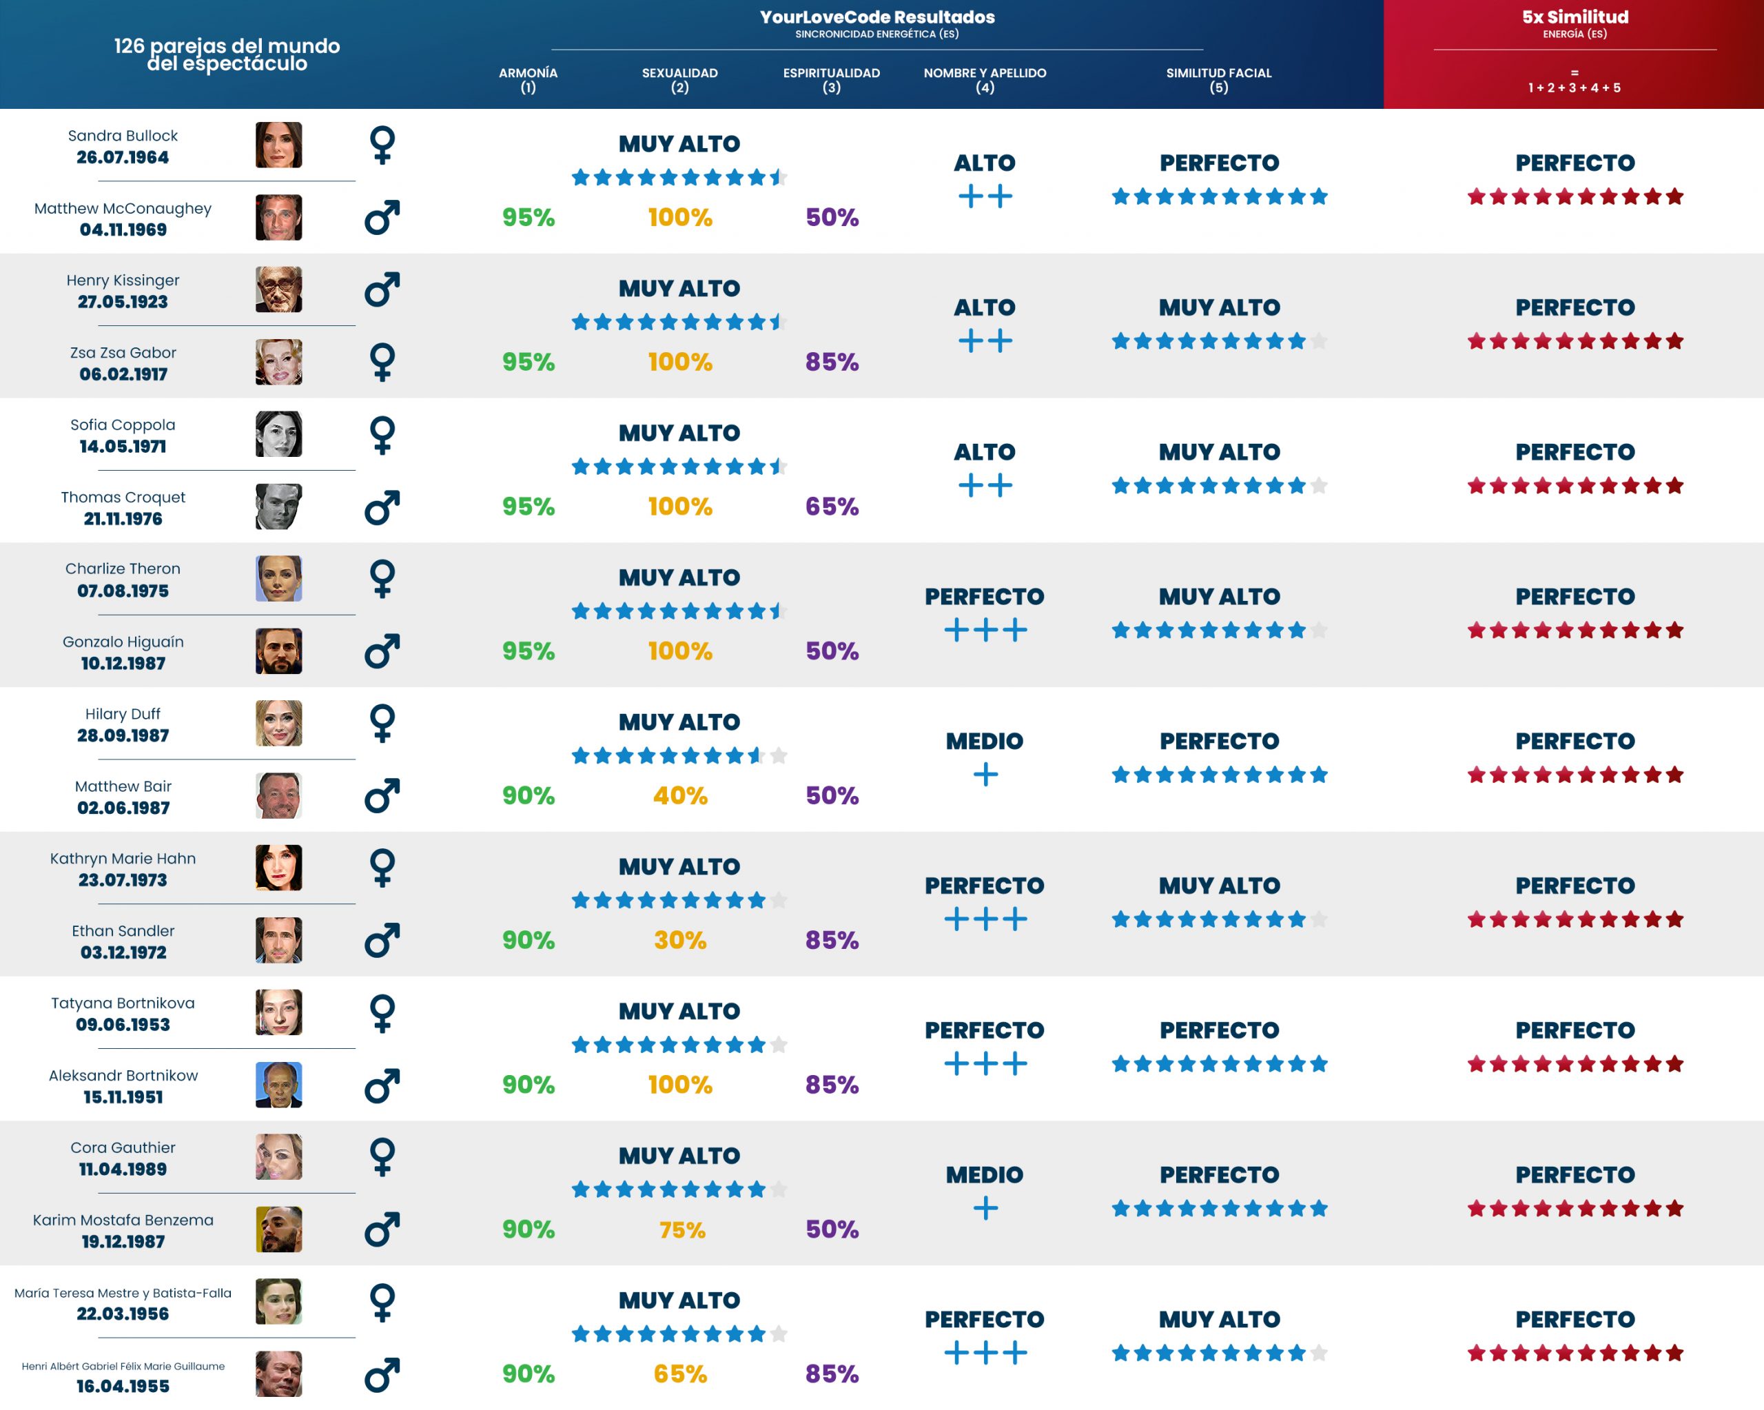
Task: Click the name Kathryn Marie Hahn
Action: pos(123,859)
